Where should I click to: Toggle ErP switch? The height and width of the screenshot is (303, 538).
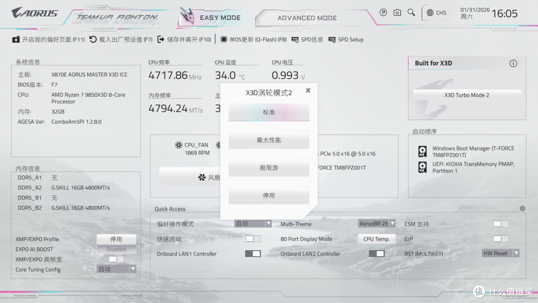(501, 239)
